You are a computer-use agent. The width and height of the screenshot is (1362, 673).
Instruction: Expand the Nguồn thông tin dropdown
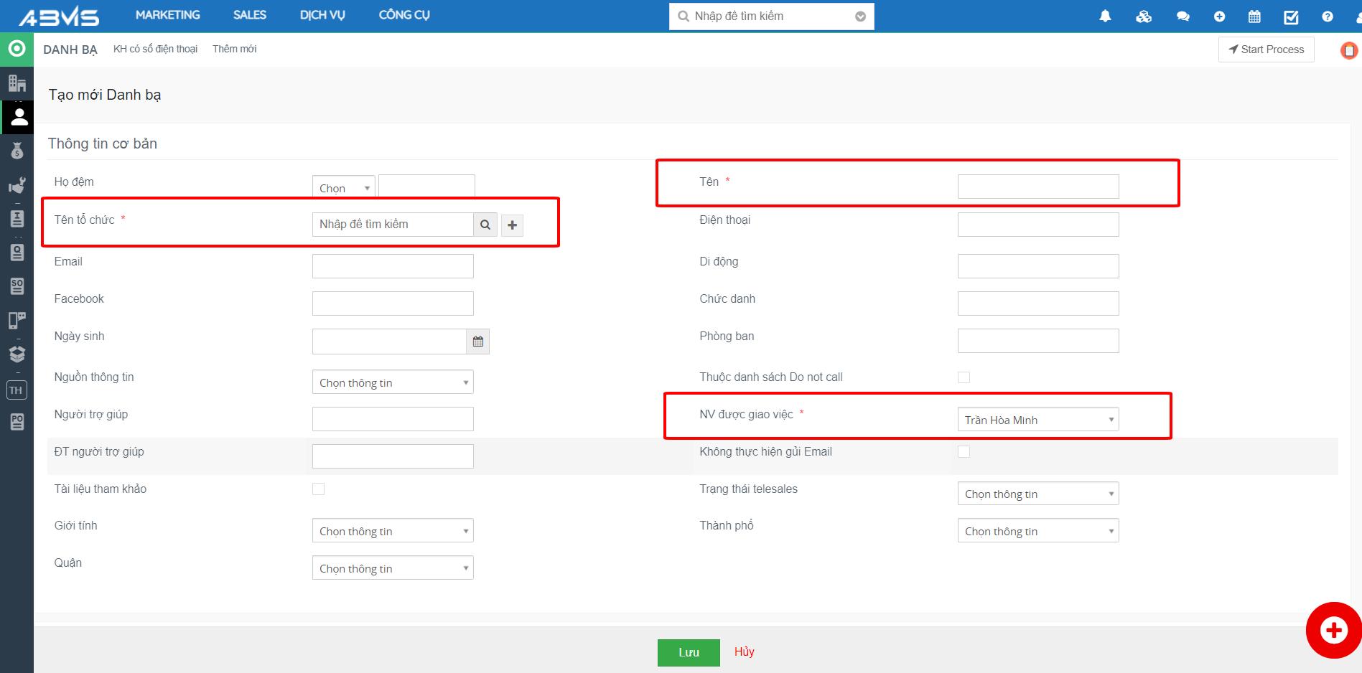pos(393,382)
